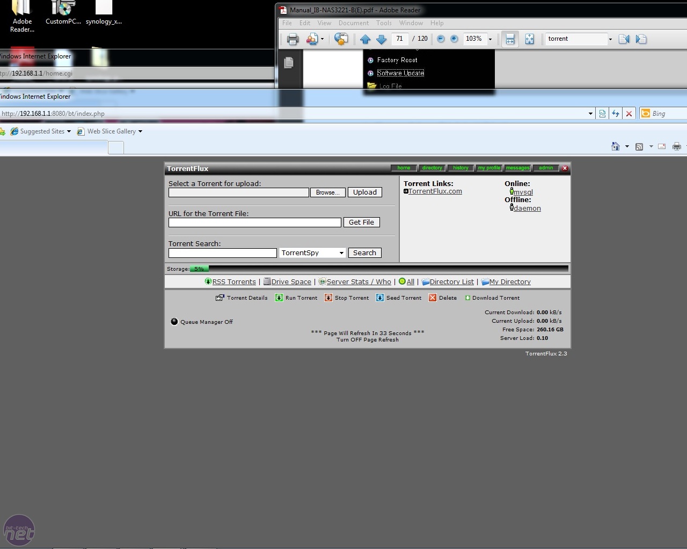The height and width of the screenshot is (549, 687).
Task: Switch to TorrentFlux directory tab
Action: click(432, 168)
